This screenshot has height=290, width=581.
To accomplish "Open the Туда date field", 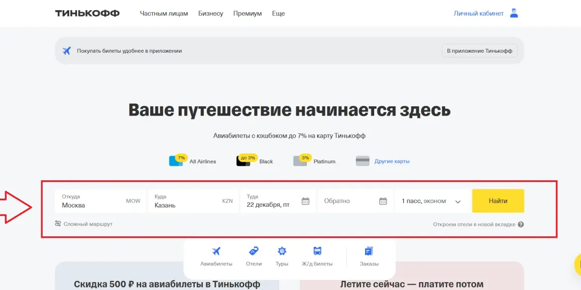I will coord(278,201).
